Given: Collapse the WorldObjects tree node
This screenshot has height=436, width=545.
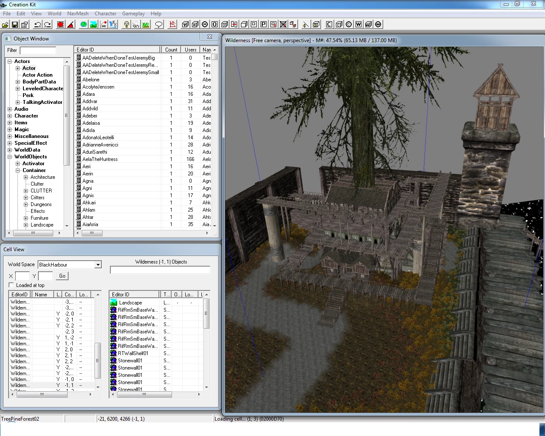Looking at the screenshot, I should click(9, 157).
